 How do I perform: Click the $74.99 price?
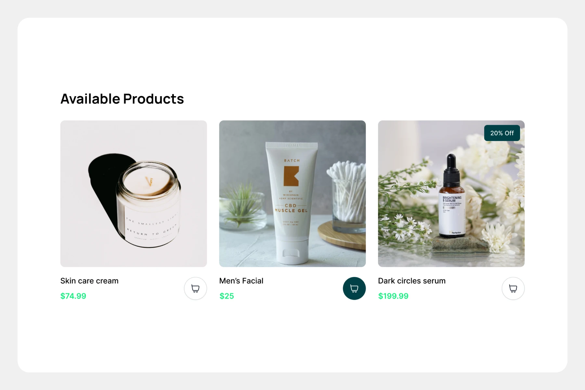[73, 296]
